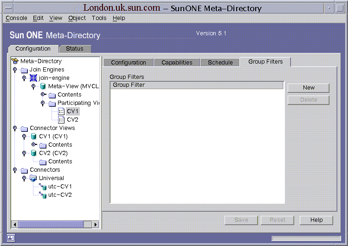Click the CV2 participating view document icon
The image size is (348, 246).
point(61,120)
